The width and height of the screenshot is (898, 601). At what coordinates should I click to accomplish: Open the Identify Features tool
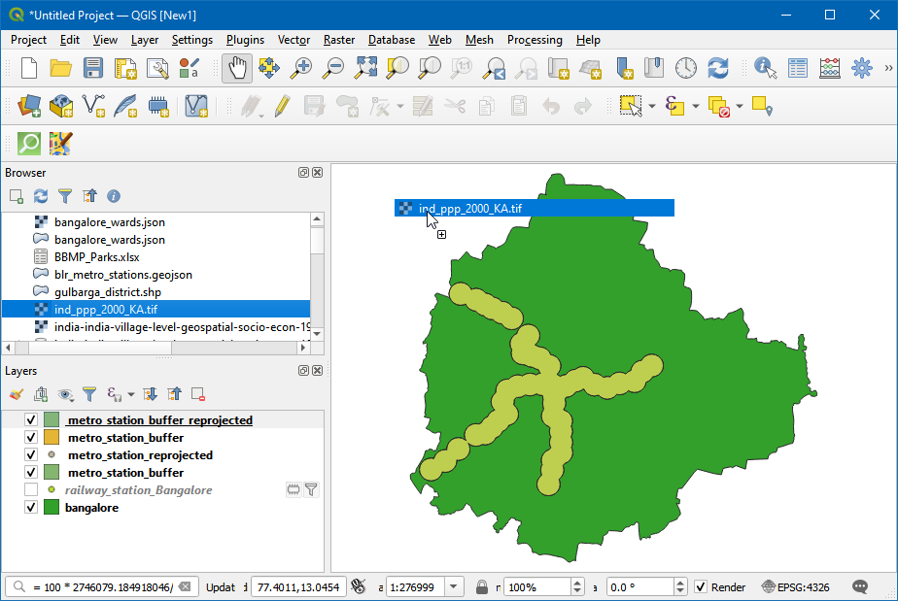(763, 69)
